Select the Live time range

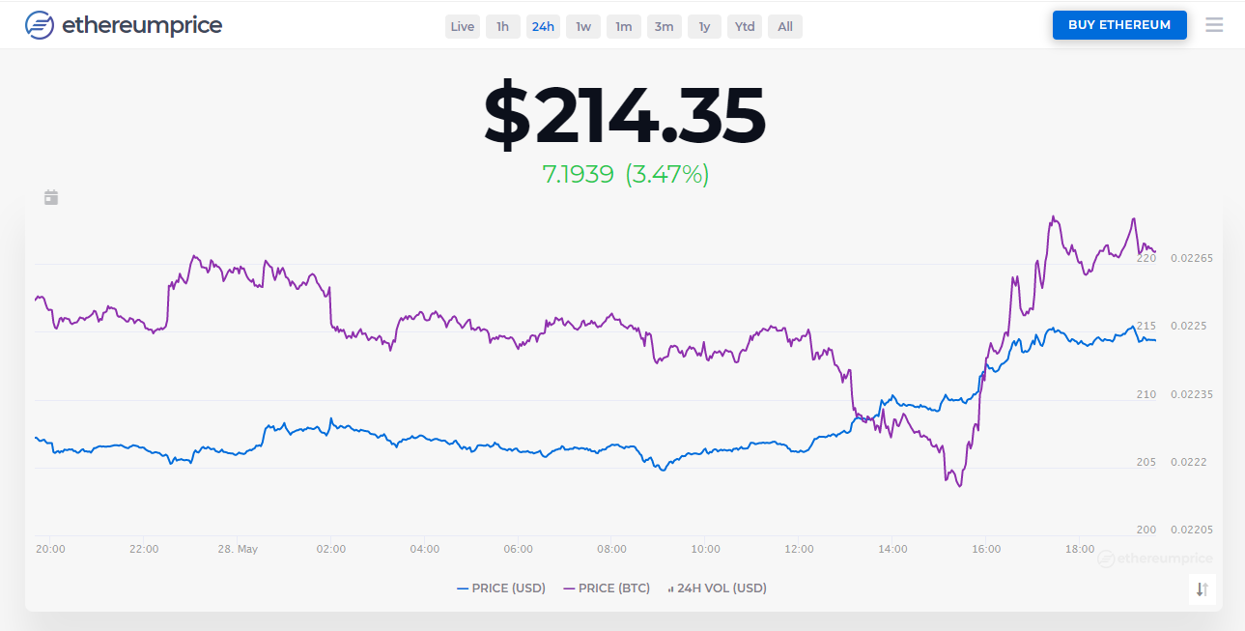[463, 26]
